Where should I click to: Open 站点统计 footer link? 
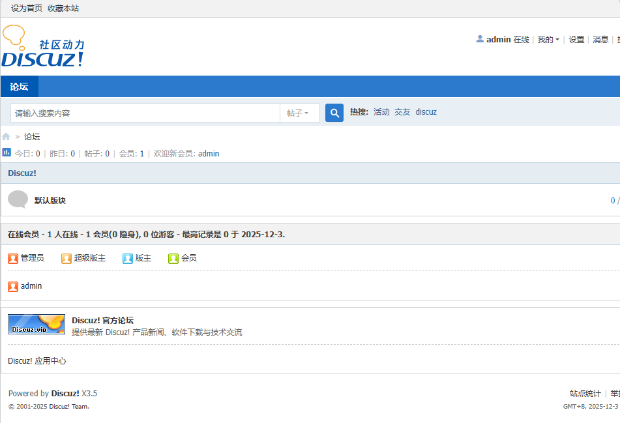point(585,394)
